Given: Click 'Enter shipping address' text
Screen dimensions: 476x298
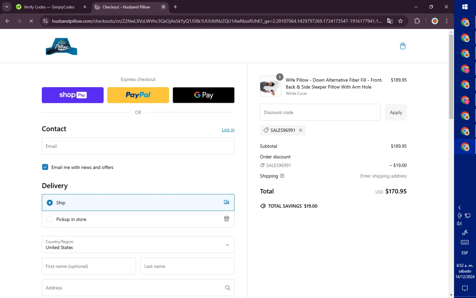Looking at the screenshot, I should coord(383,176).
